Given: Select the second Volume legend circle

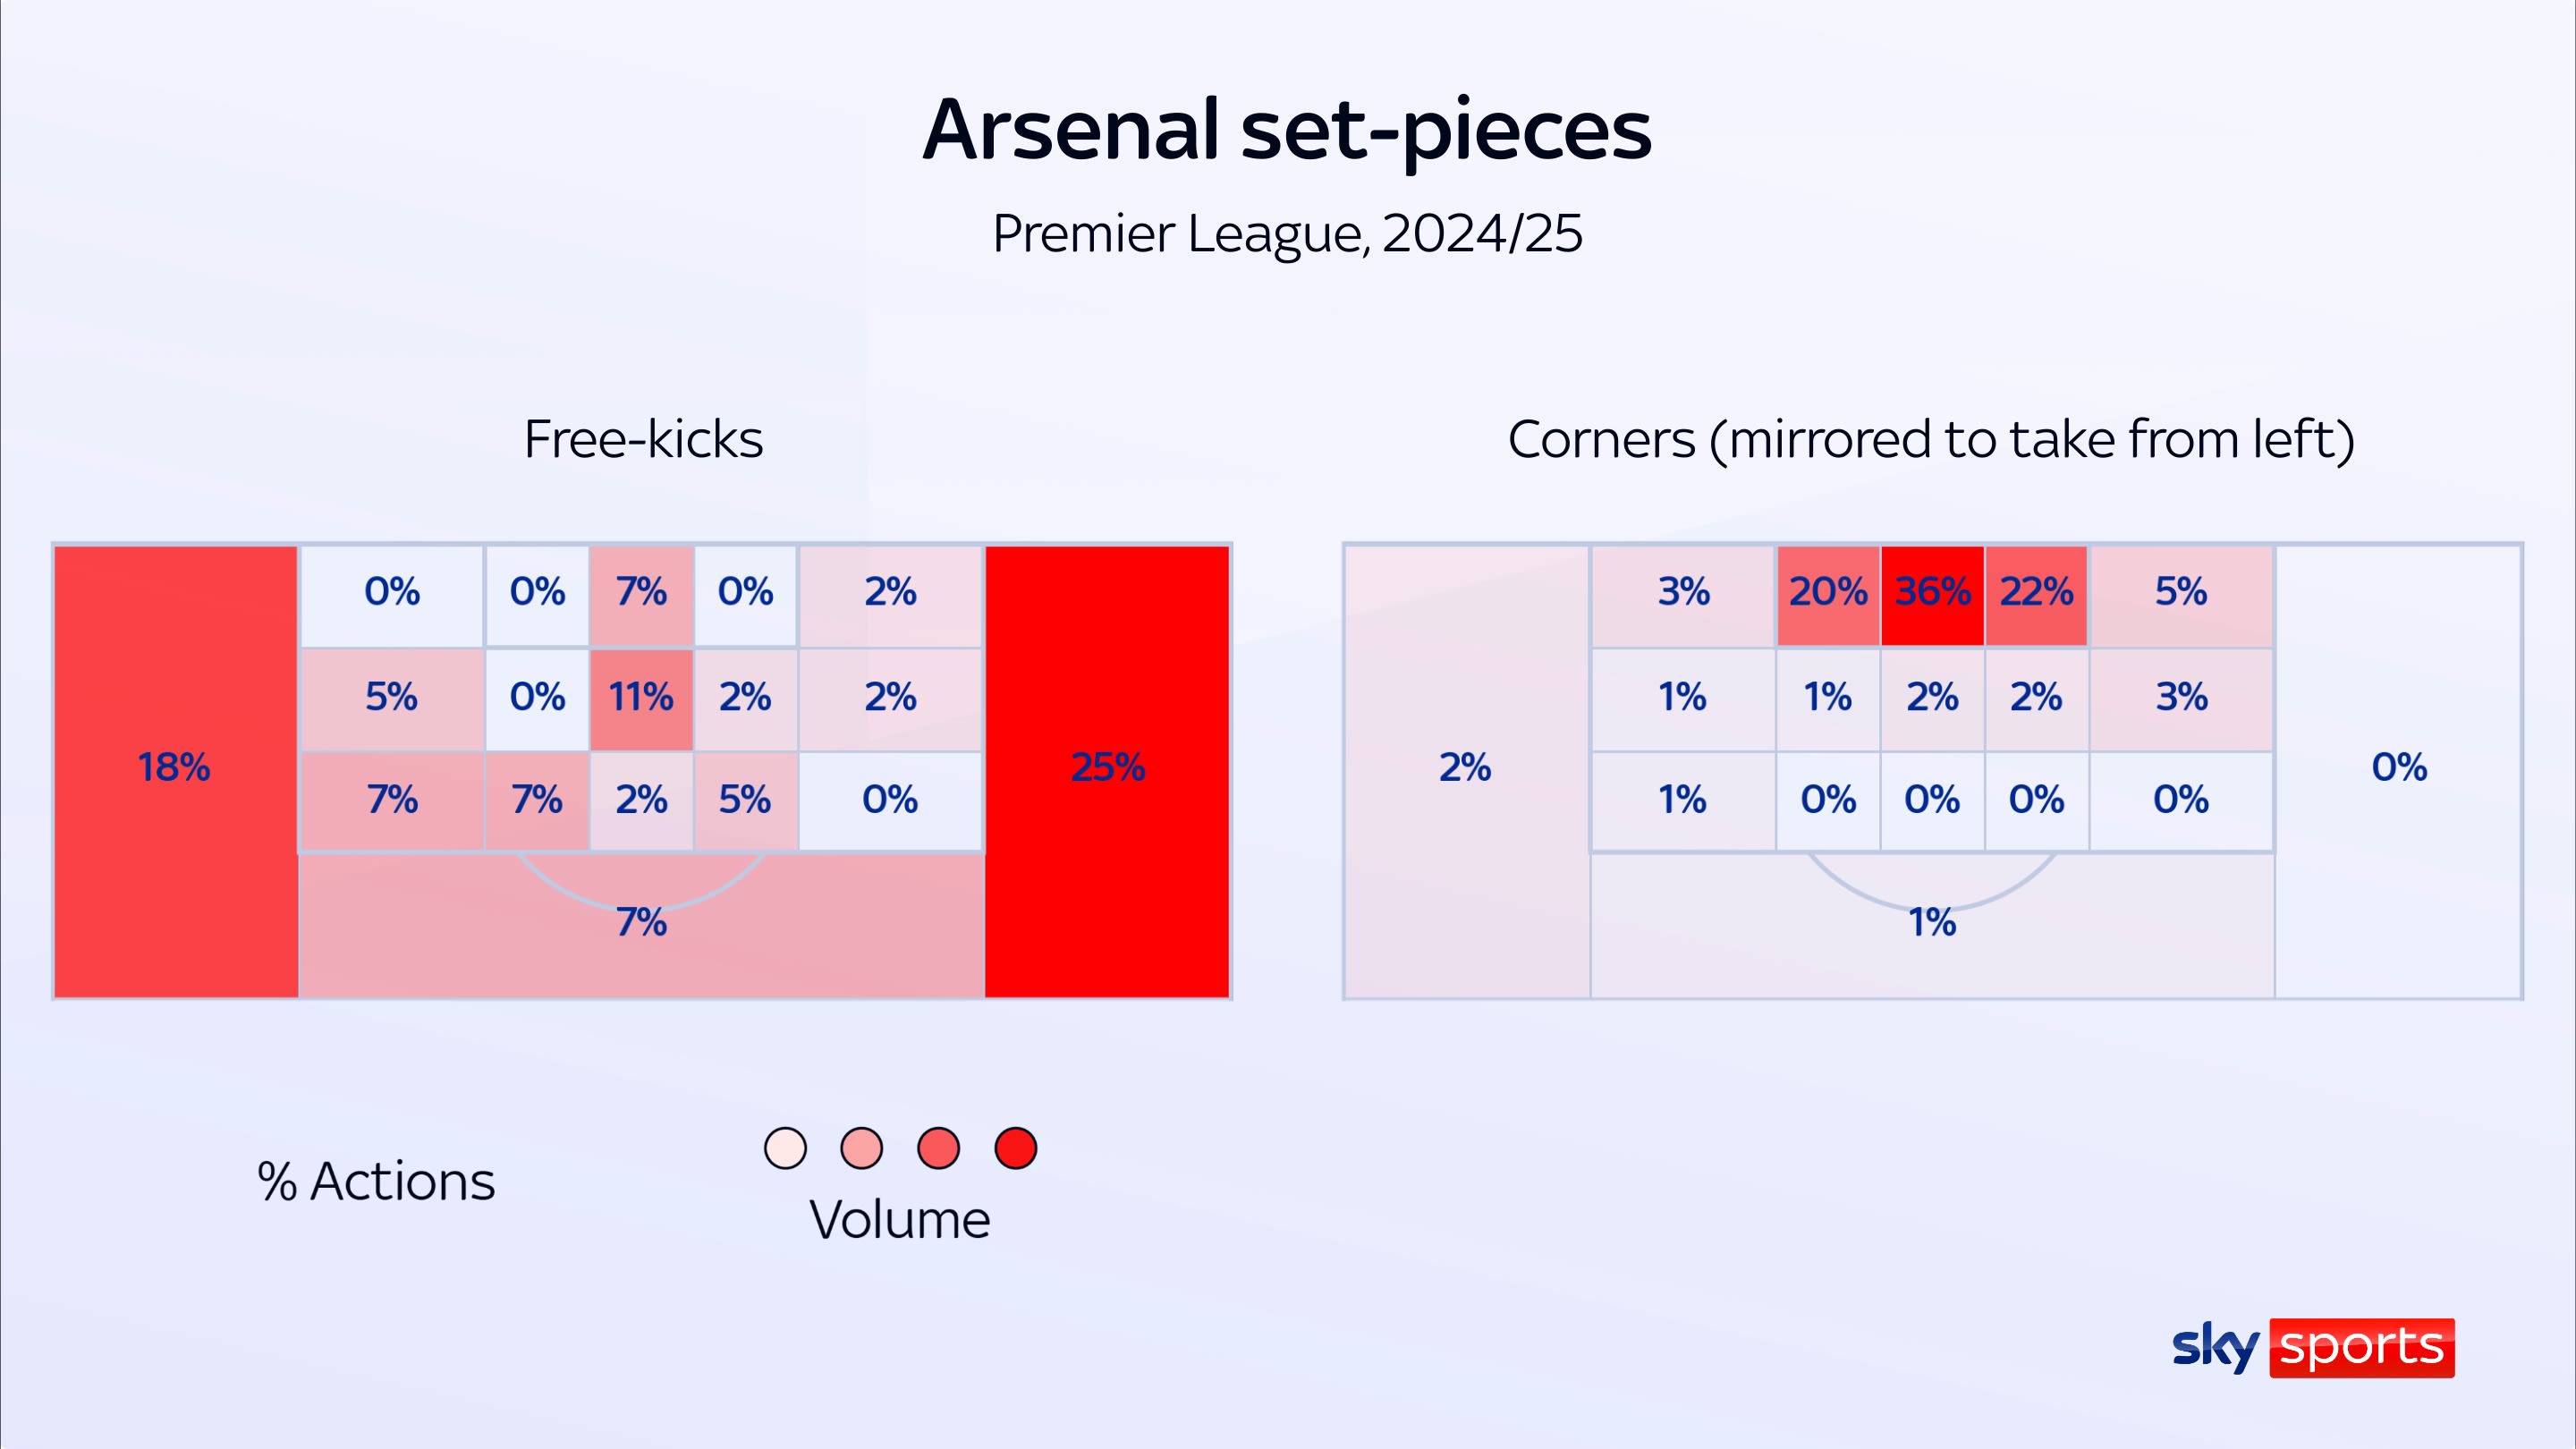Looking at the screenshot, I should click(862, 1148).
